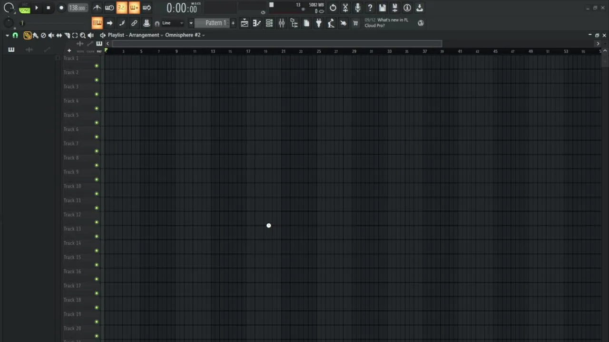Open project info icon
This screenshot has height=342, width=609.
[x=407, y=8]
